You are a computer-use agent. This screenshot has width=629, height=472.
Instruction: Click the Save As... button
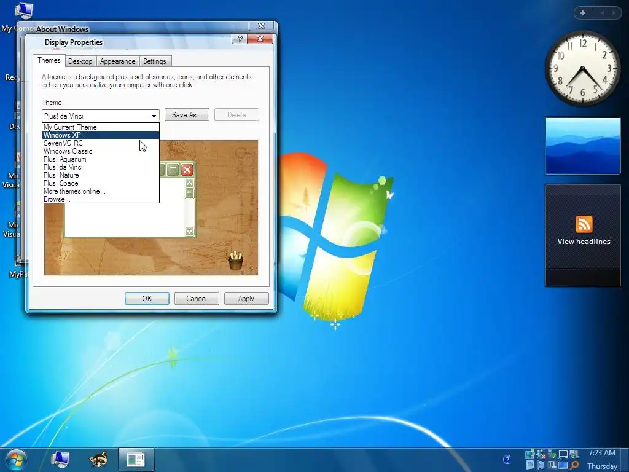coord(187,115)
